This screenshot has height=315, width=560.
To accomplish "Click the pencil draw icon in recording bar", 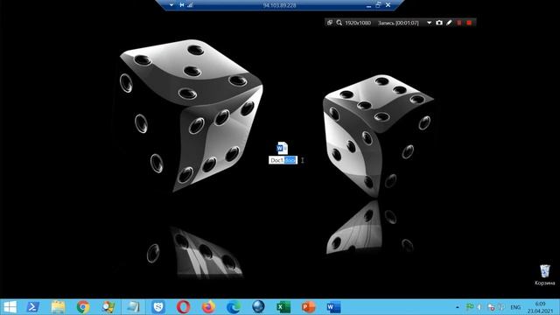I will [449, 23].
